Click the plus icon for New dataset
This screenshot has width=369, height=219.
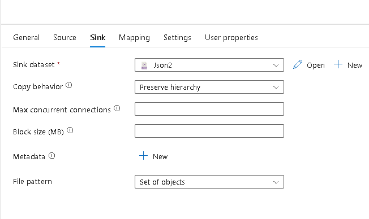point(338,64)
